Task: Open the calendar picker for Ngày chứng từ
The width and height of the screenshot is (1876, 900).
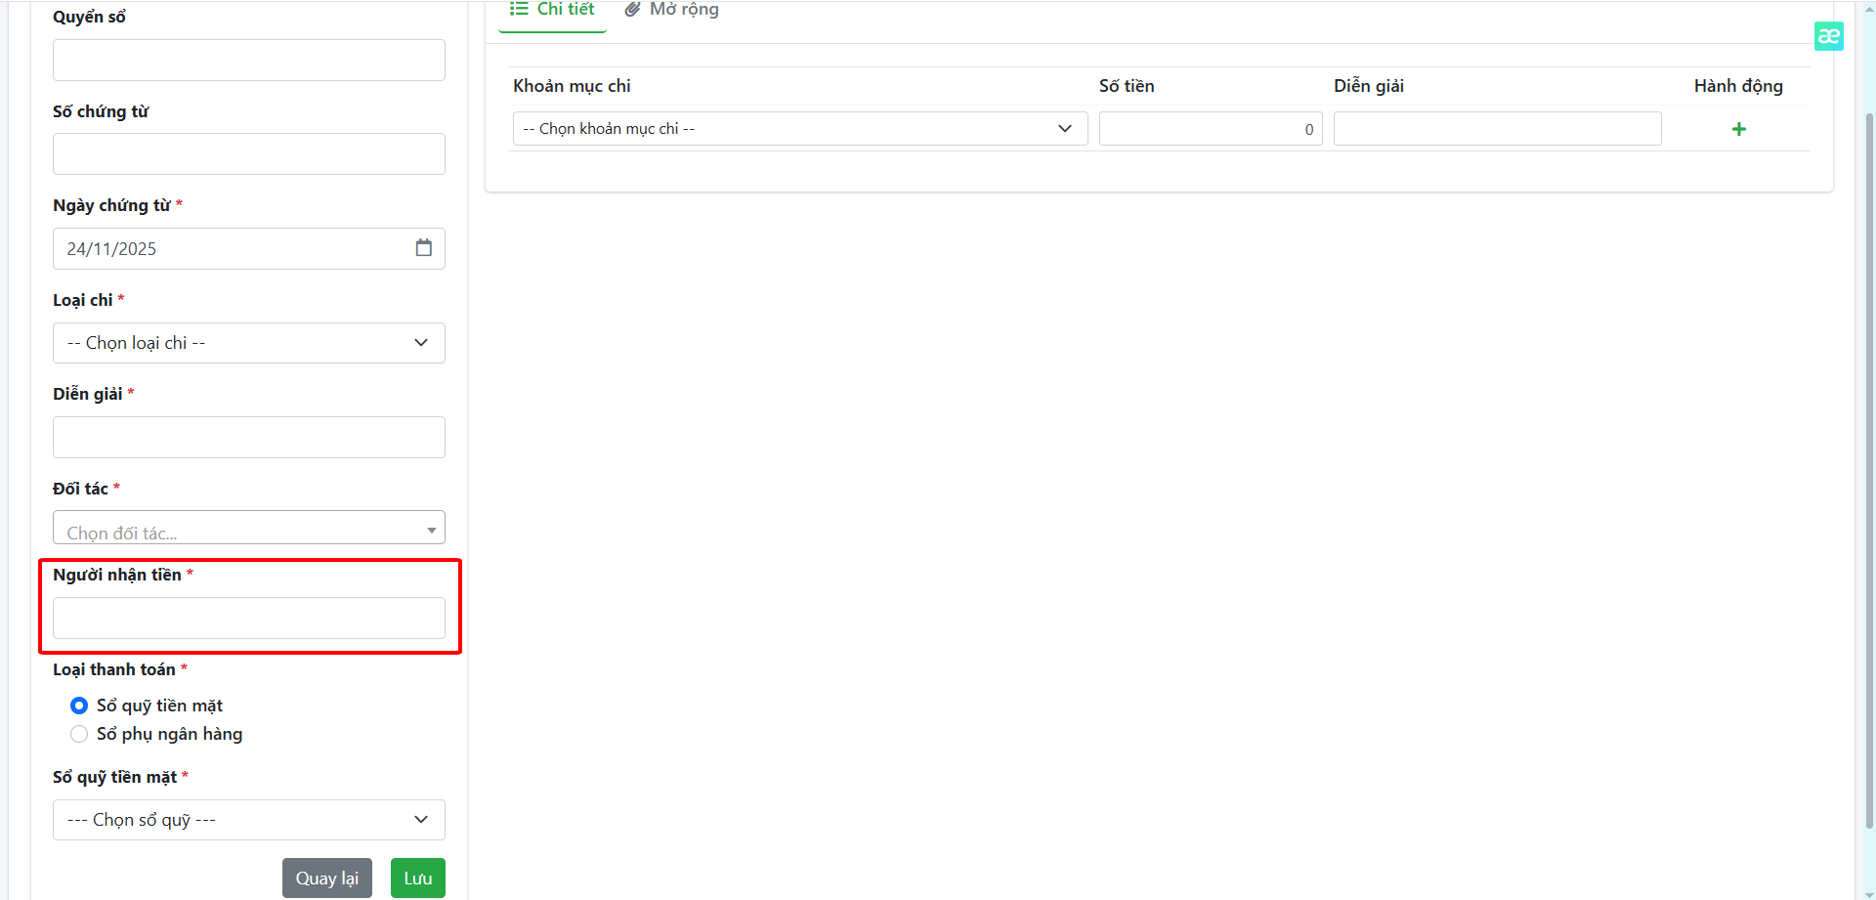Action: click(423, 248)
